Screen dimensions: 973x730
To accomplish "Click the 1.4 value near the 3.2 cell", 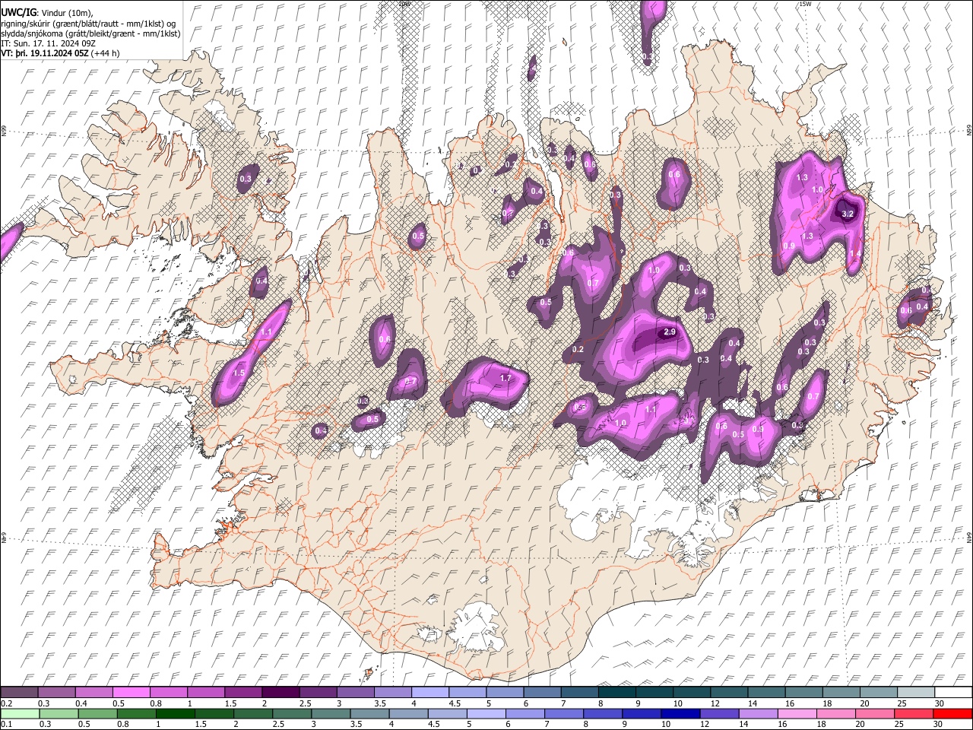I will click(855, 254).
